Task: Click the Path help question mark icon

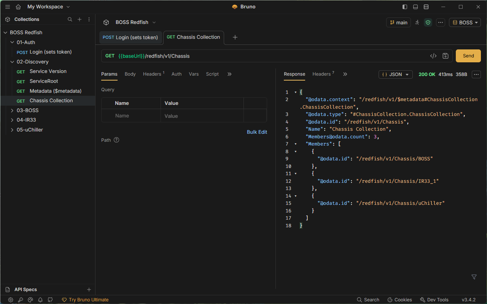Action: coord(116,140)
